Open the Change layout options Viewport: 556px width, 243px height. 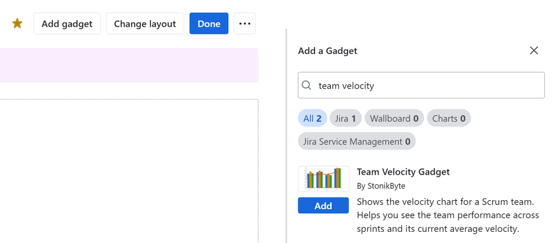point(145,24)
